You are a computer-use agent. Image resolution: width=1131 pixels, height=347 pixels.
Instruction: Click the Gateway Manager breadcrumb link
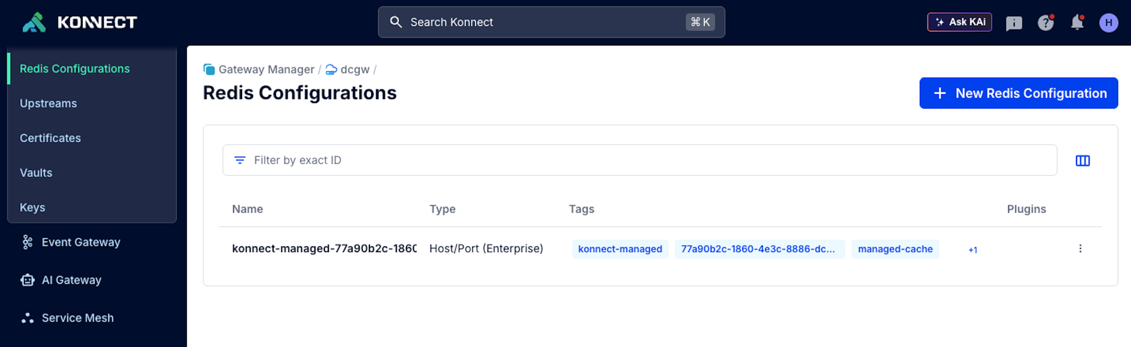[266, 70]
